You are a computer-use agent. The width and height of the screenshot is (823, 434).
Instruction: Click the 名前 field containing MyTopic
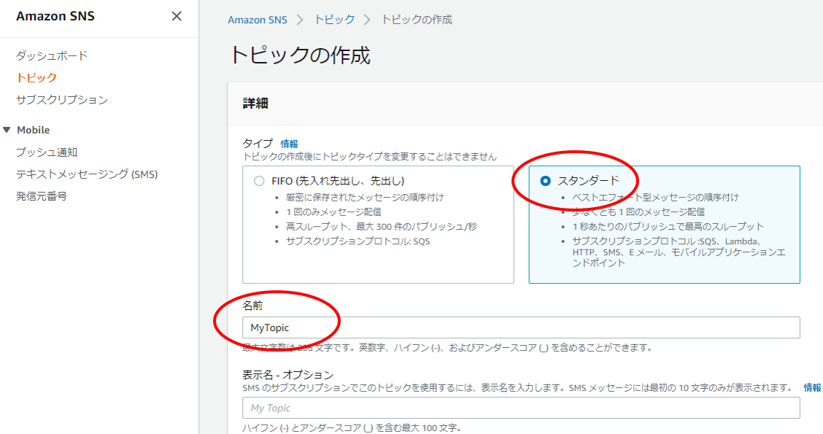click(521, 328)
